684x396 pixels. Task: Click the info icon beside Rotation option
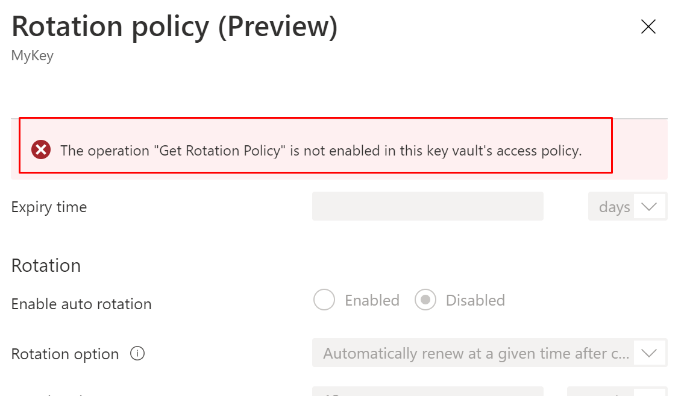click(x=137, y=354)
